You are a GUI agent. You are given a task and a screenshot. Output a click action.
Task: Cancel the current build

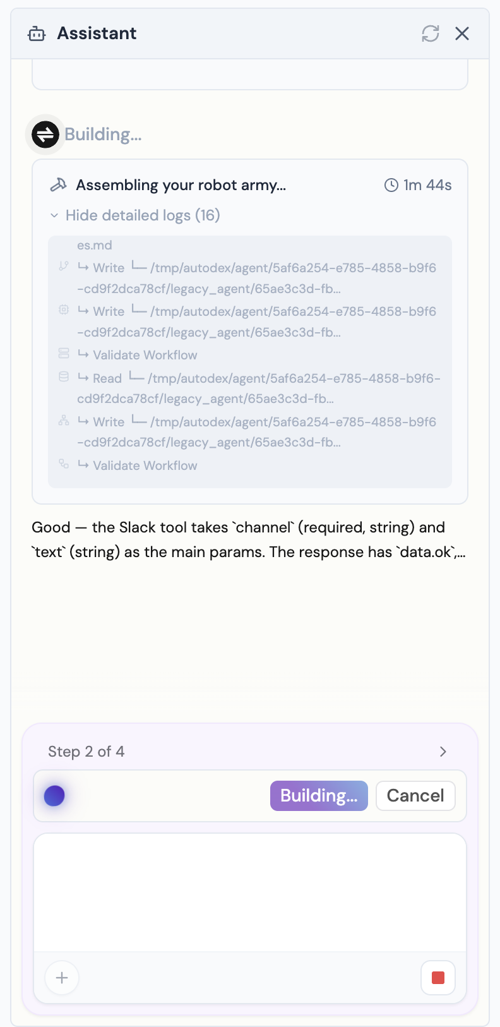click(415, 796)
